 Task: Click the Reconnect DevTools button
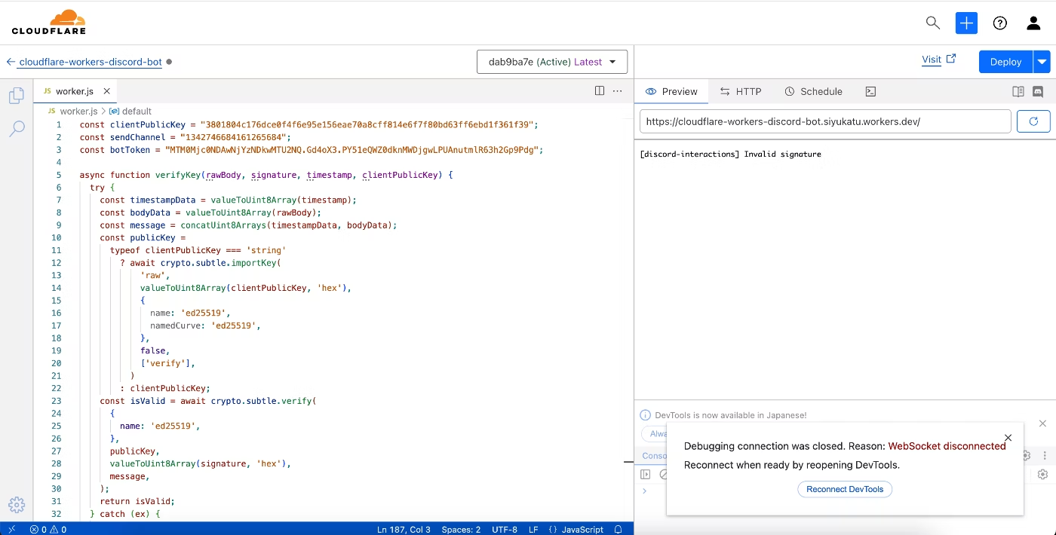coord(845,489)
